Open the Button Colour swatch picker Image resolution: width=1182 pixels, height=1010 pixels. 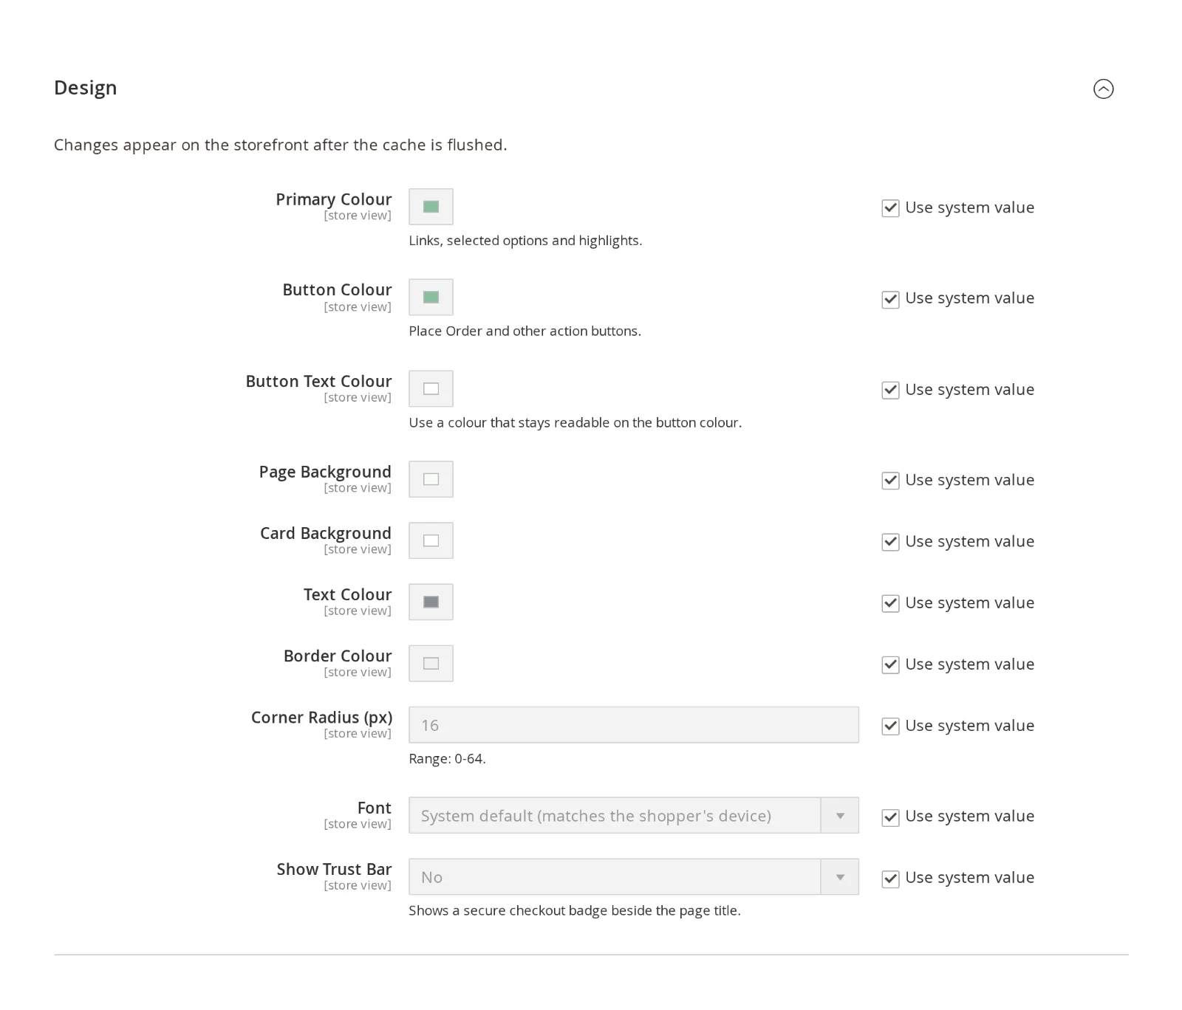pyautogui.click(x=431, y=298)
